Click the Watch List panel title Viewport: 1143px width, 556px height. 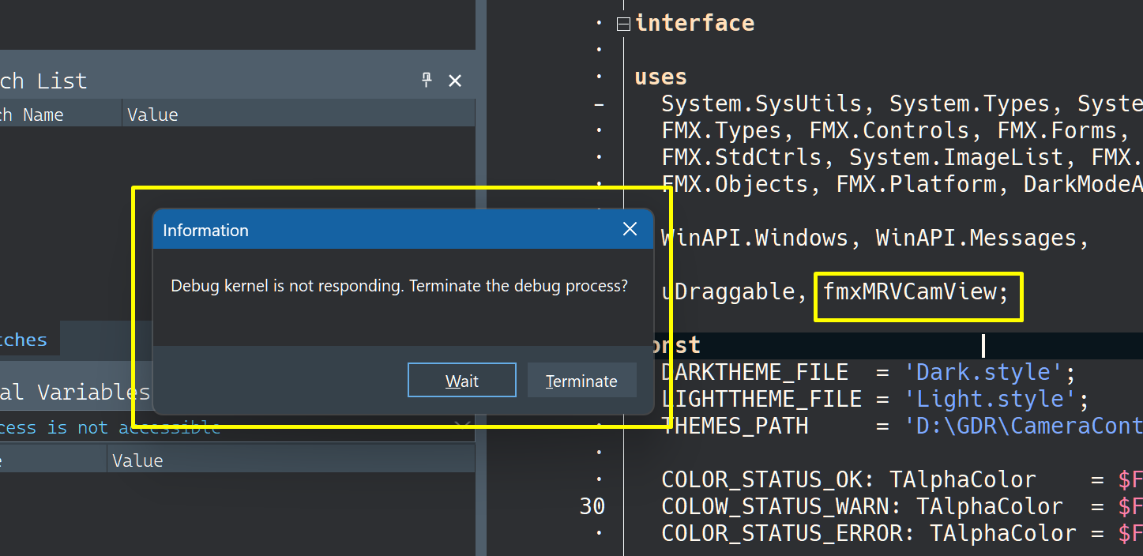pos(43,81)
